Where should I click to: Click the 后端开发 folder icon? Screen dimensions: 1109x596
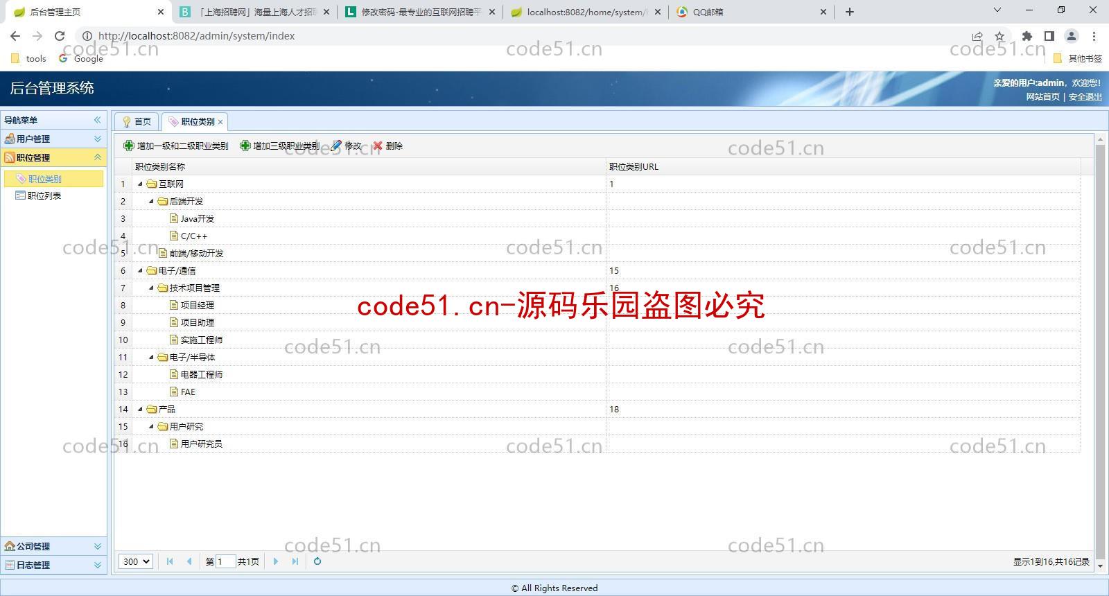[163, 201]
